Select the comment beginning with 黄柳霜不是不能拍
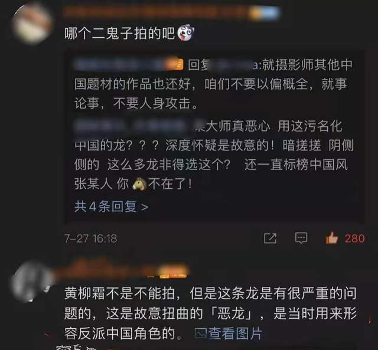The image size is (378, 350). (210, 313)
